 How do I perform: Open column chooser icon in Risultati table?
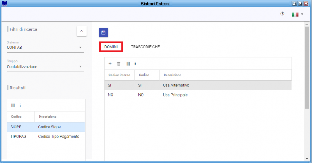[13, 105]
